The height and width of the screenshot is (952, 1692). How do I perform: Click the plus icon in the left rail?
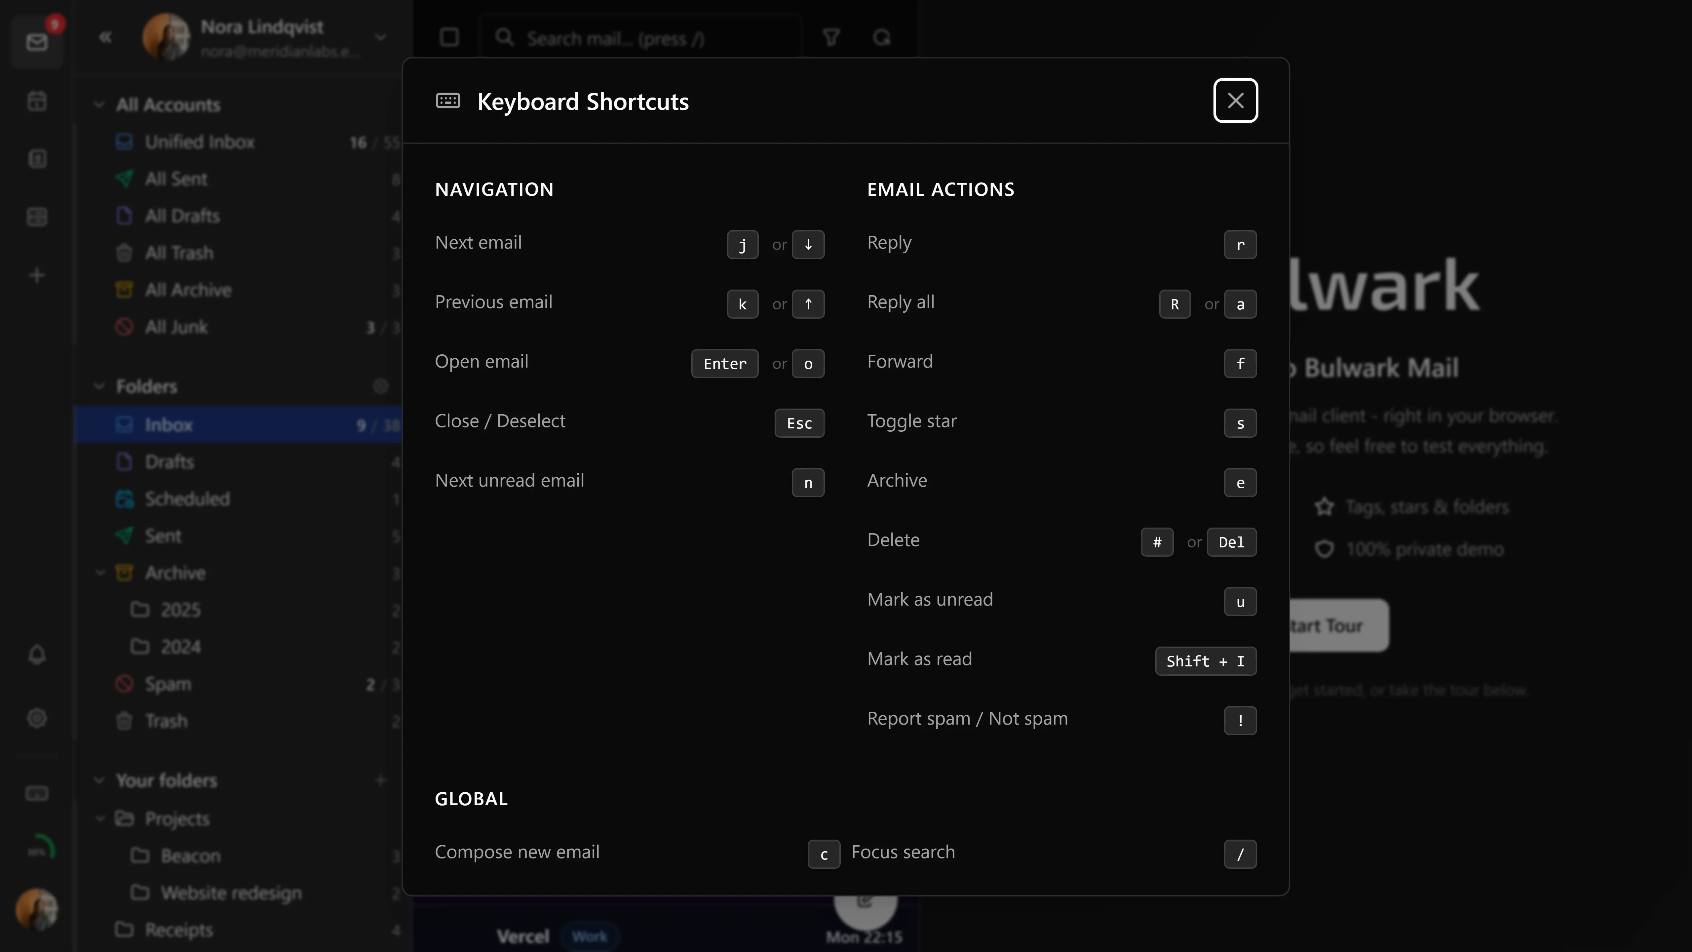click(x=37, y=275)
